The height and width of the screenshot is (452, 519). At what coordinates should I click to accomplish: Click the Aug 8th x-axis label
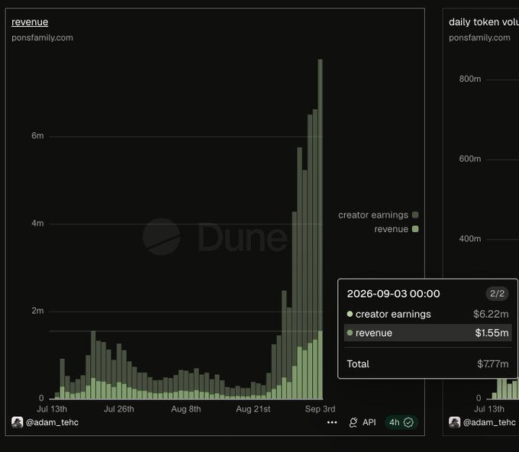tap(185, 409)
